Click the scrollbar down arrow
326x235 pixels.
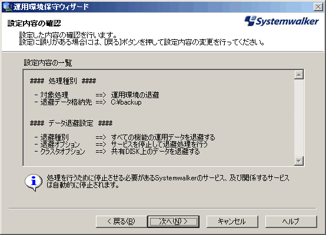(x=299, y=160)
